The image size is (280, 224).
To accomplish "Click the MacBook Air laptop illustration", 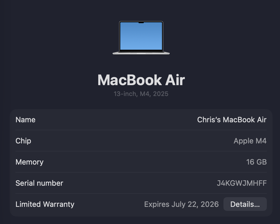I will [x=141, y=38].
